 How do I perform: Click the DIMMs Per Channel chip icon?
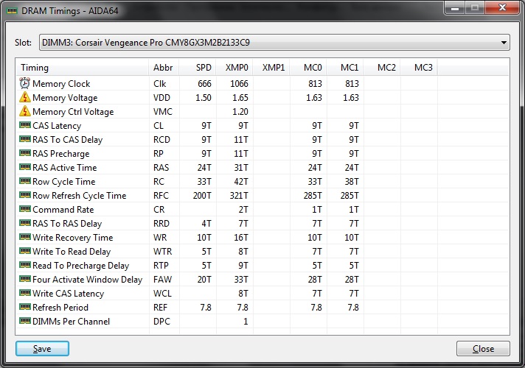(25, 321)
